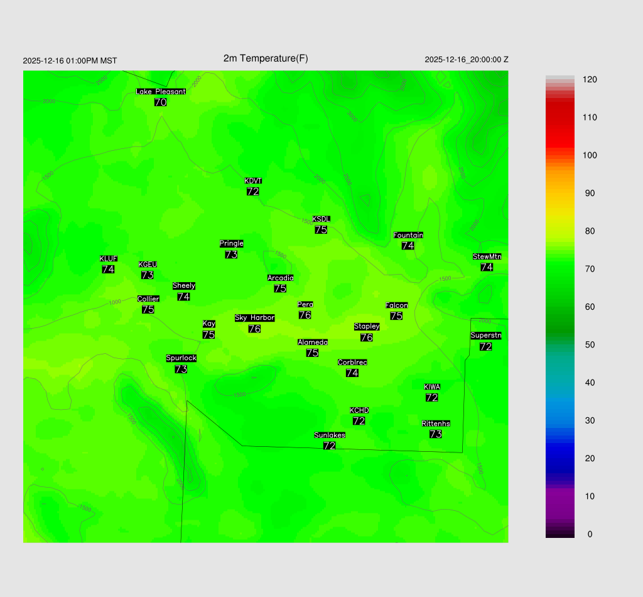Viewport: 643px width, 597px height.
Task: Select the Superstn station label
Action: click(x=485, y=336)
